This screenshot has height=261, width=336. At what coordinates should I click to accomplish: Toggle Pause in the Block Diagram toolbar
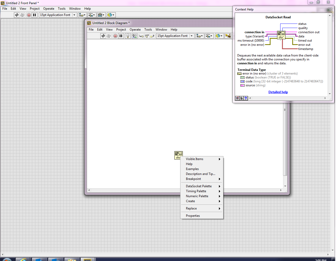click(121, 36)
